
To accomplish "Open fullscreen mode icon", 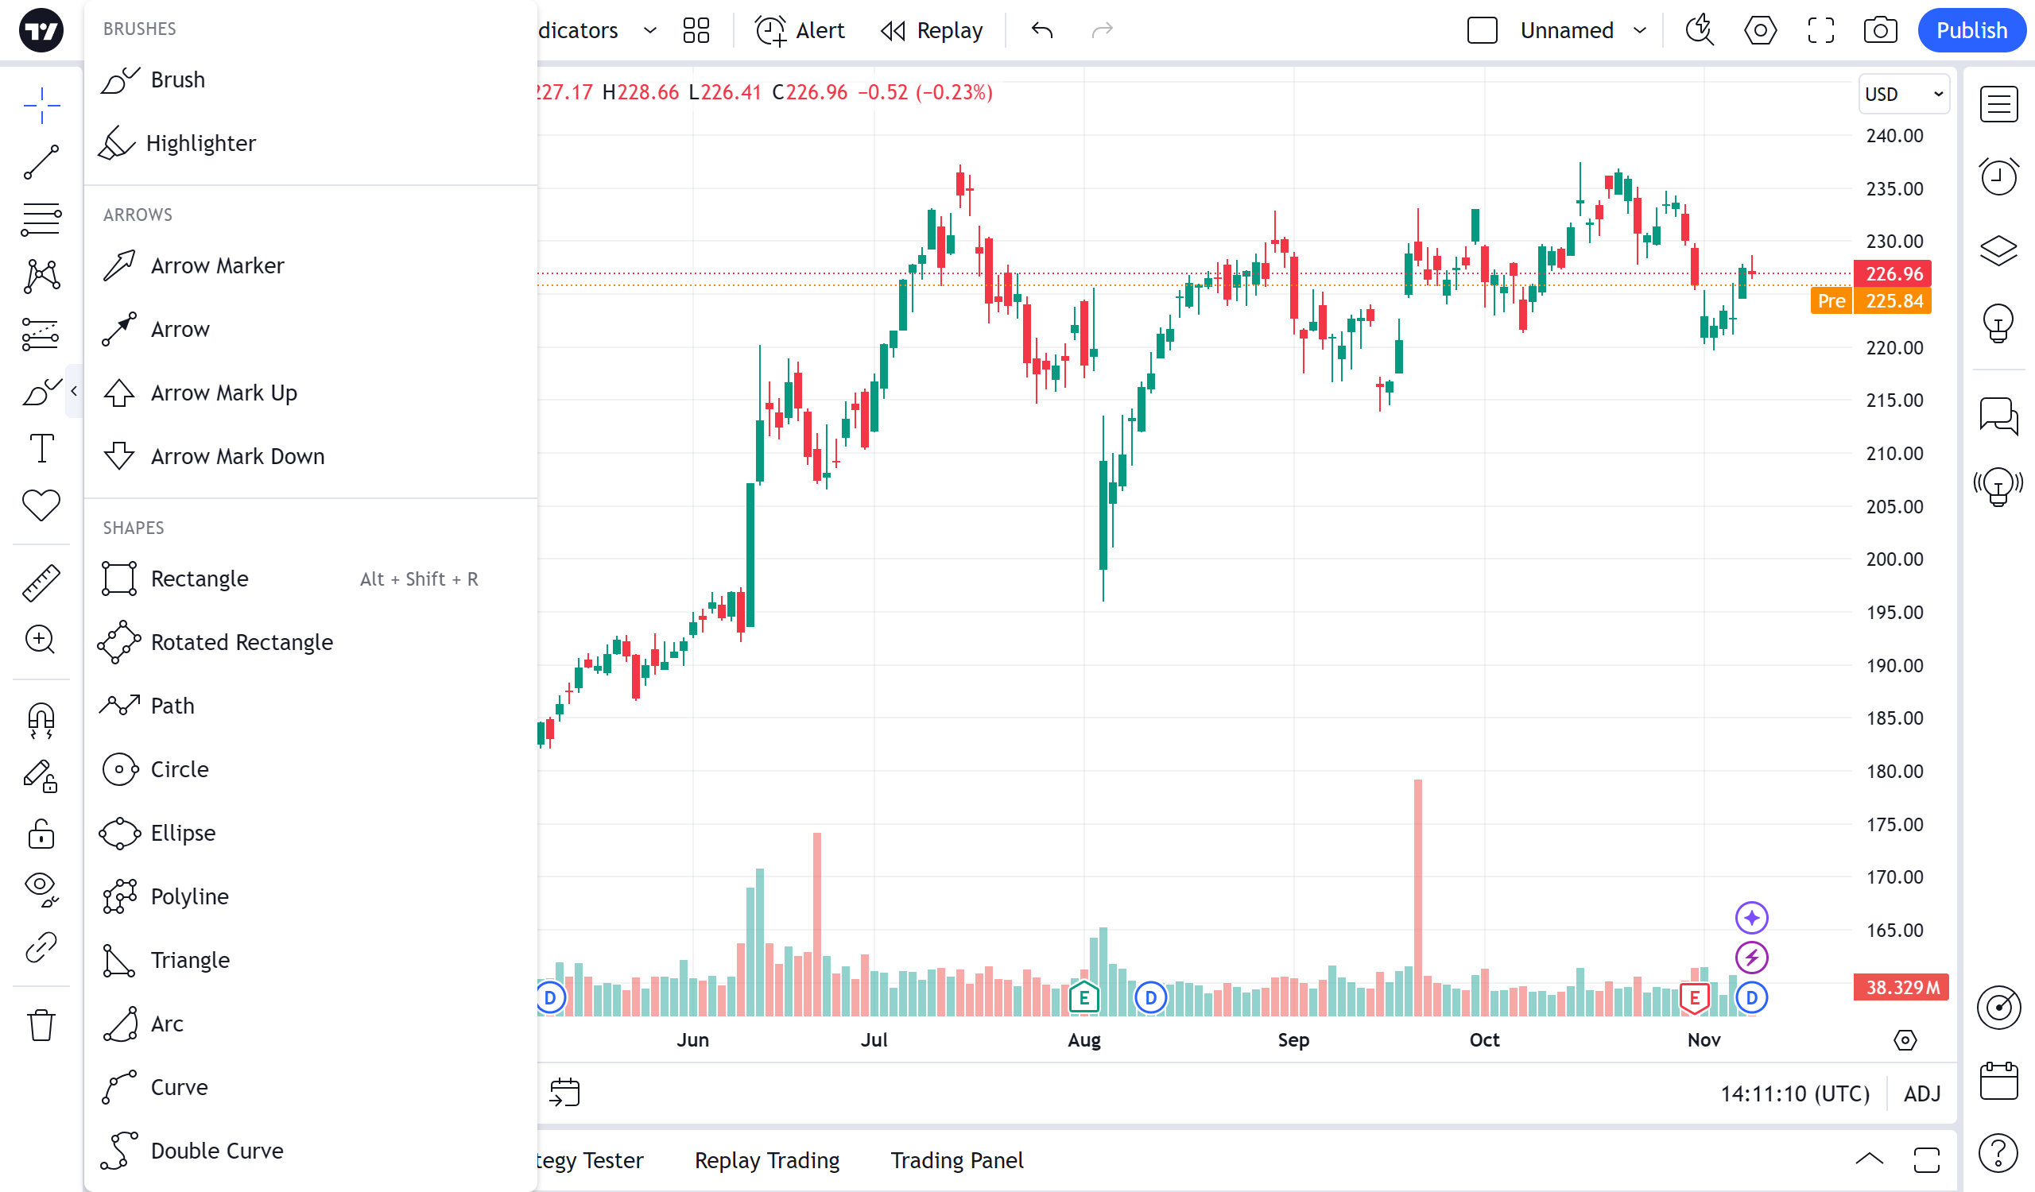I will coord(1820,31).
